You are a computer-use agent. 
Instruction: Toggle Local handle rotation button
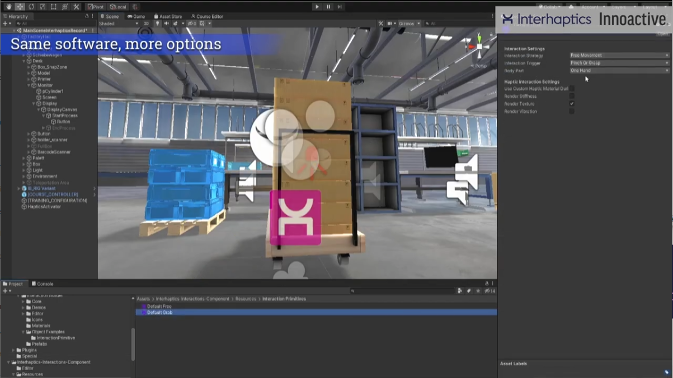coord(118,7)
